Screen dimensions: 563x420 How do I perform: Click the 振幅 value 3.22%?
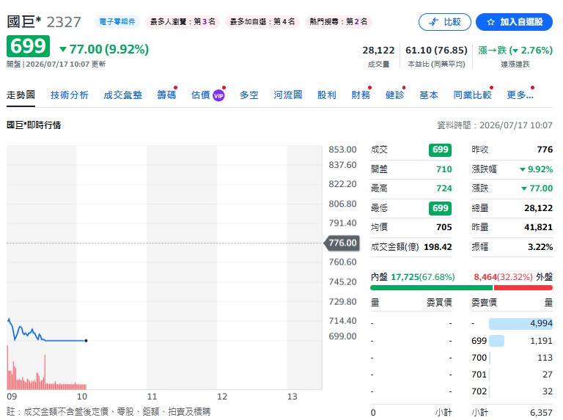[x=540, y=247]
